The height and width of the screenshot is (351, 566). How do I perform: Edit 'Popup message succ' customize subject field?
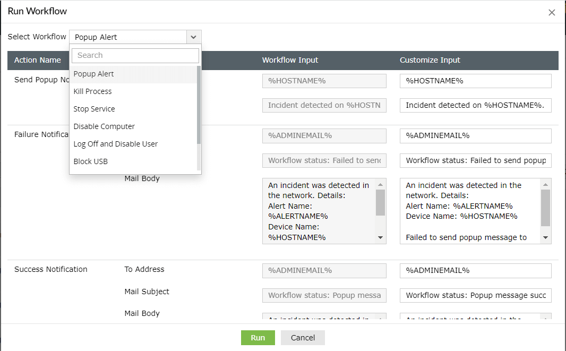pyautogui.click(x=475, y=295)
